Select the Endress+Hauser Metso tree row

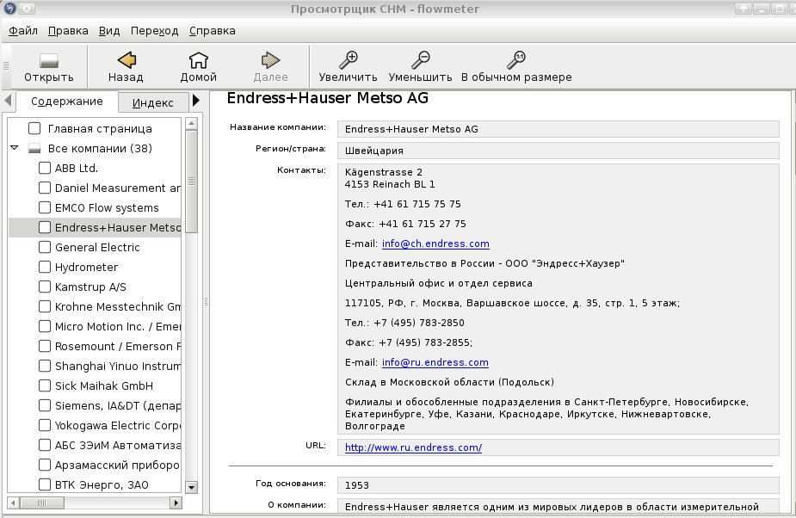point(95,227)
